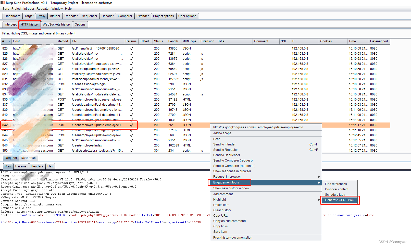Open the Decoder tab

(108, 16)
